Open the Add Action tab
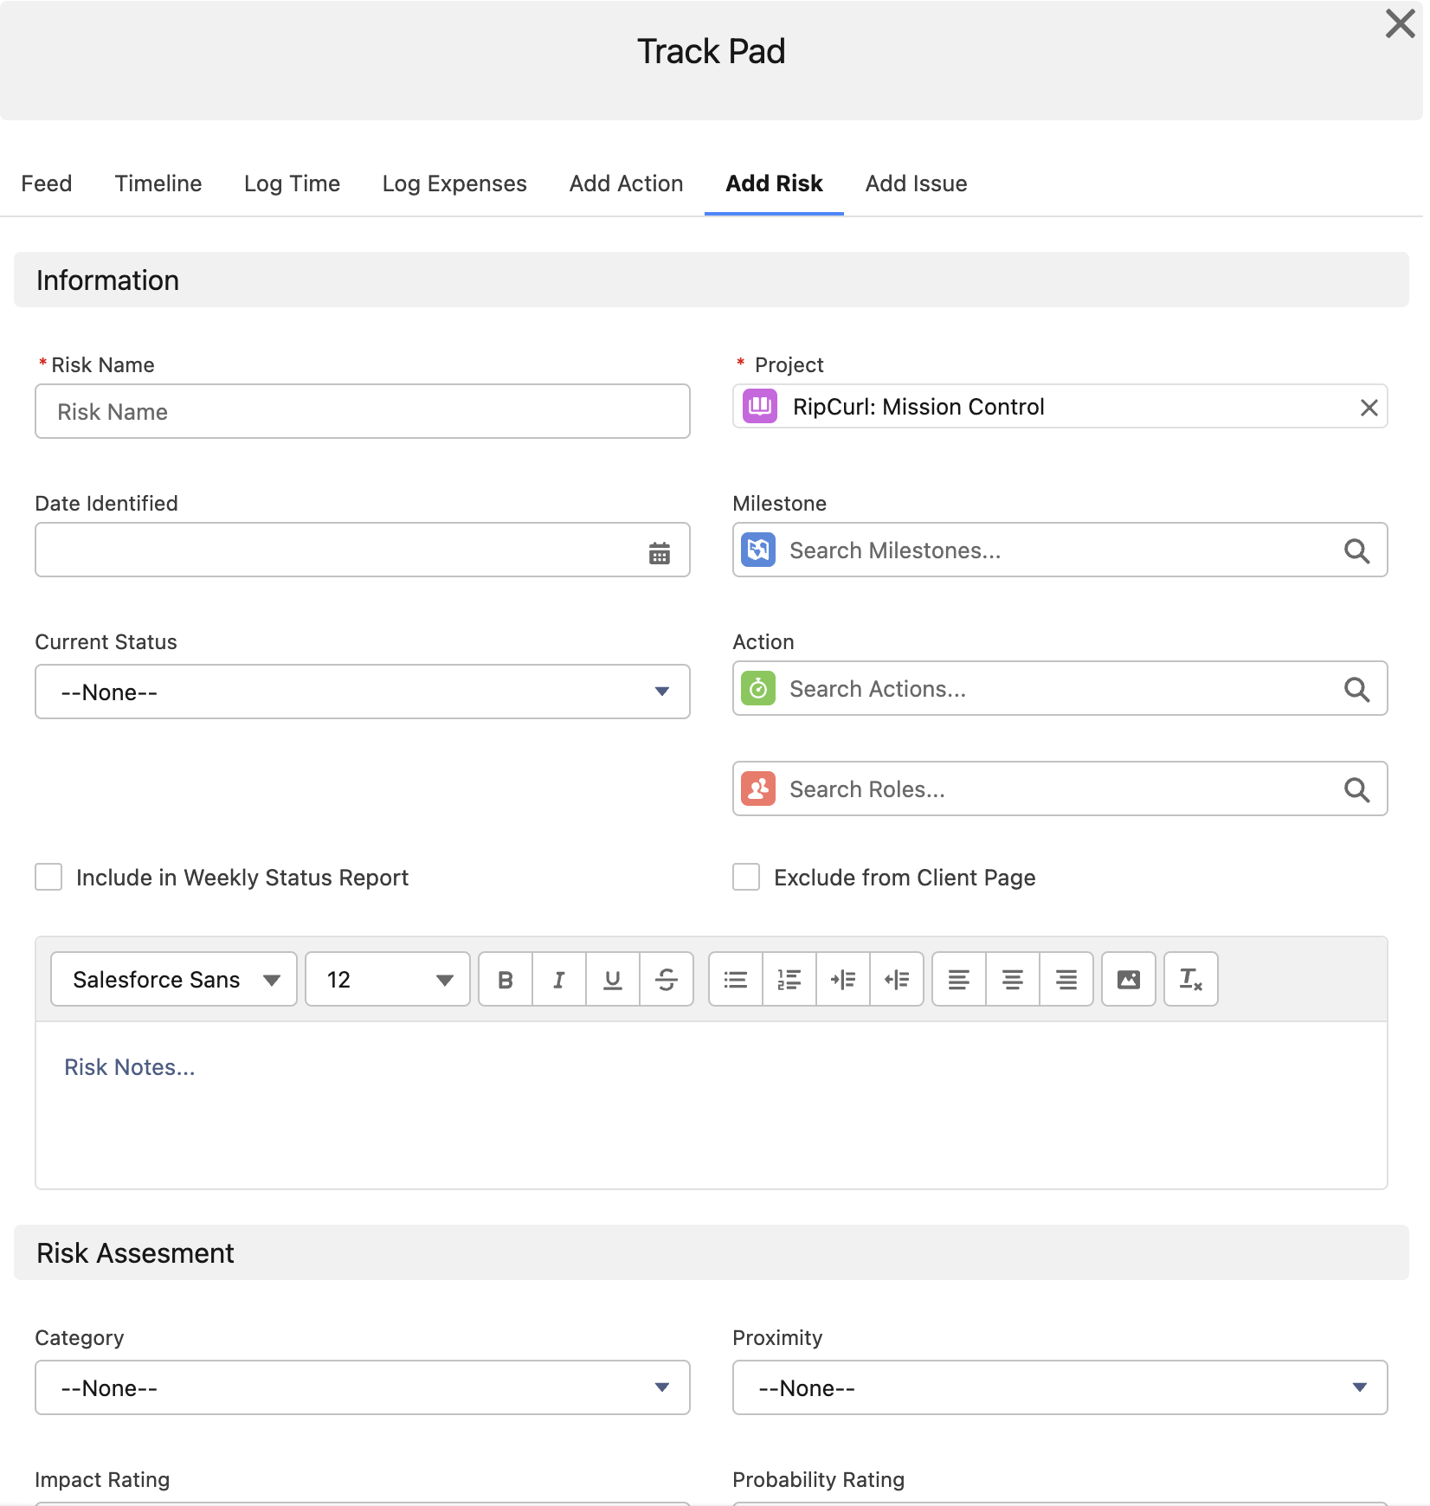 click(626, 183)
